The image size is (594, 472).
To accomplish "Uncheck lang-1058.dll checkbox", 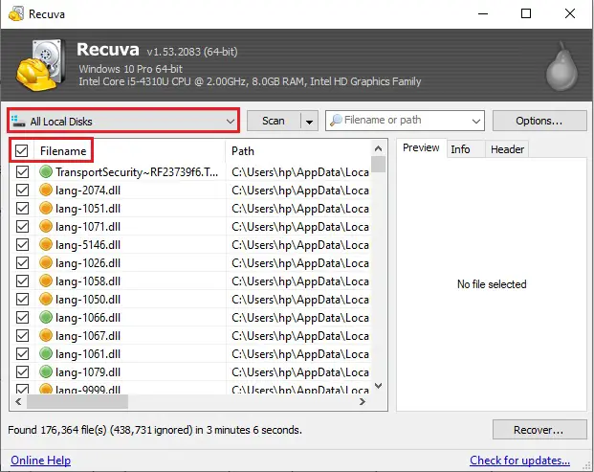I will [x=22, y=281].
